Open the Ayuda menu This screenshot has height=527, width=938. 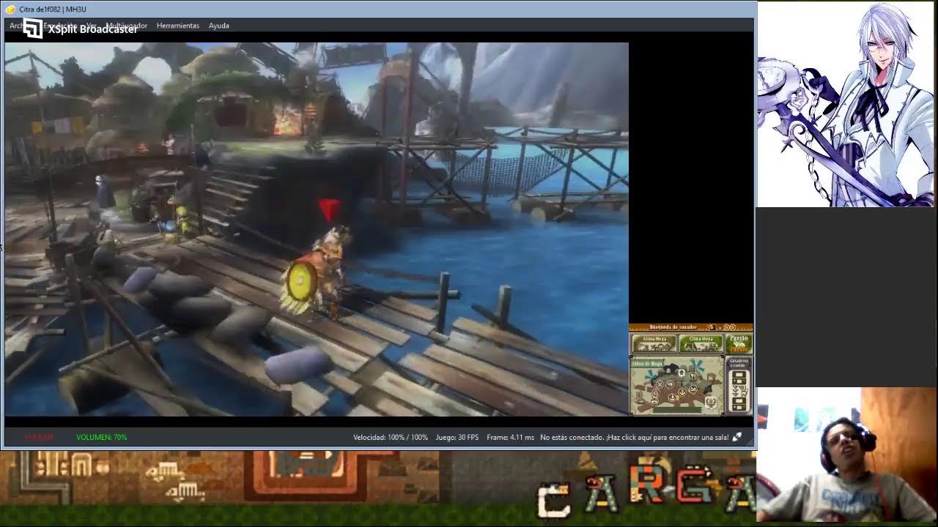point(218,26)
